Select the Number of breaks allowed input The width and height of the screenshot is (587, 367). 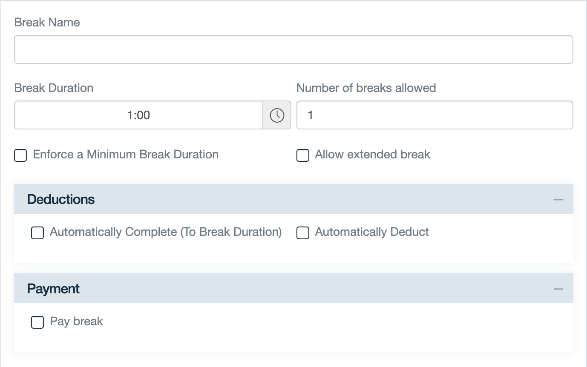point(434,115)
